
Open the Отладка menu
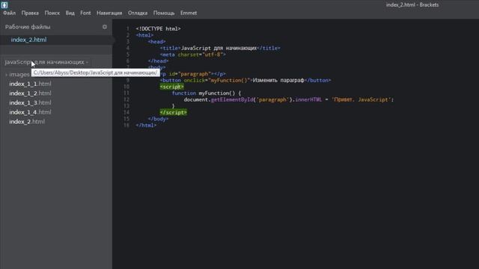(138, 13)
